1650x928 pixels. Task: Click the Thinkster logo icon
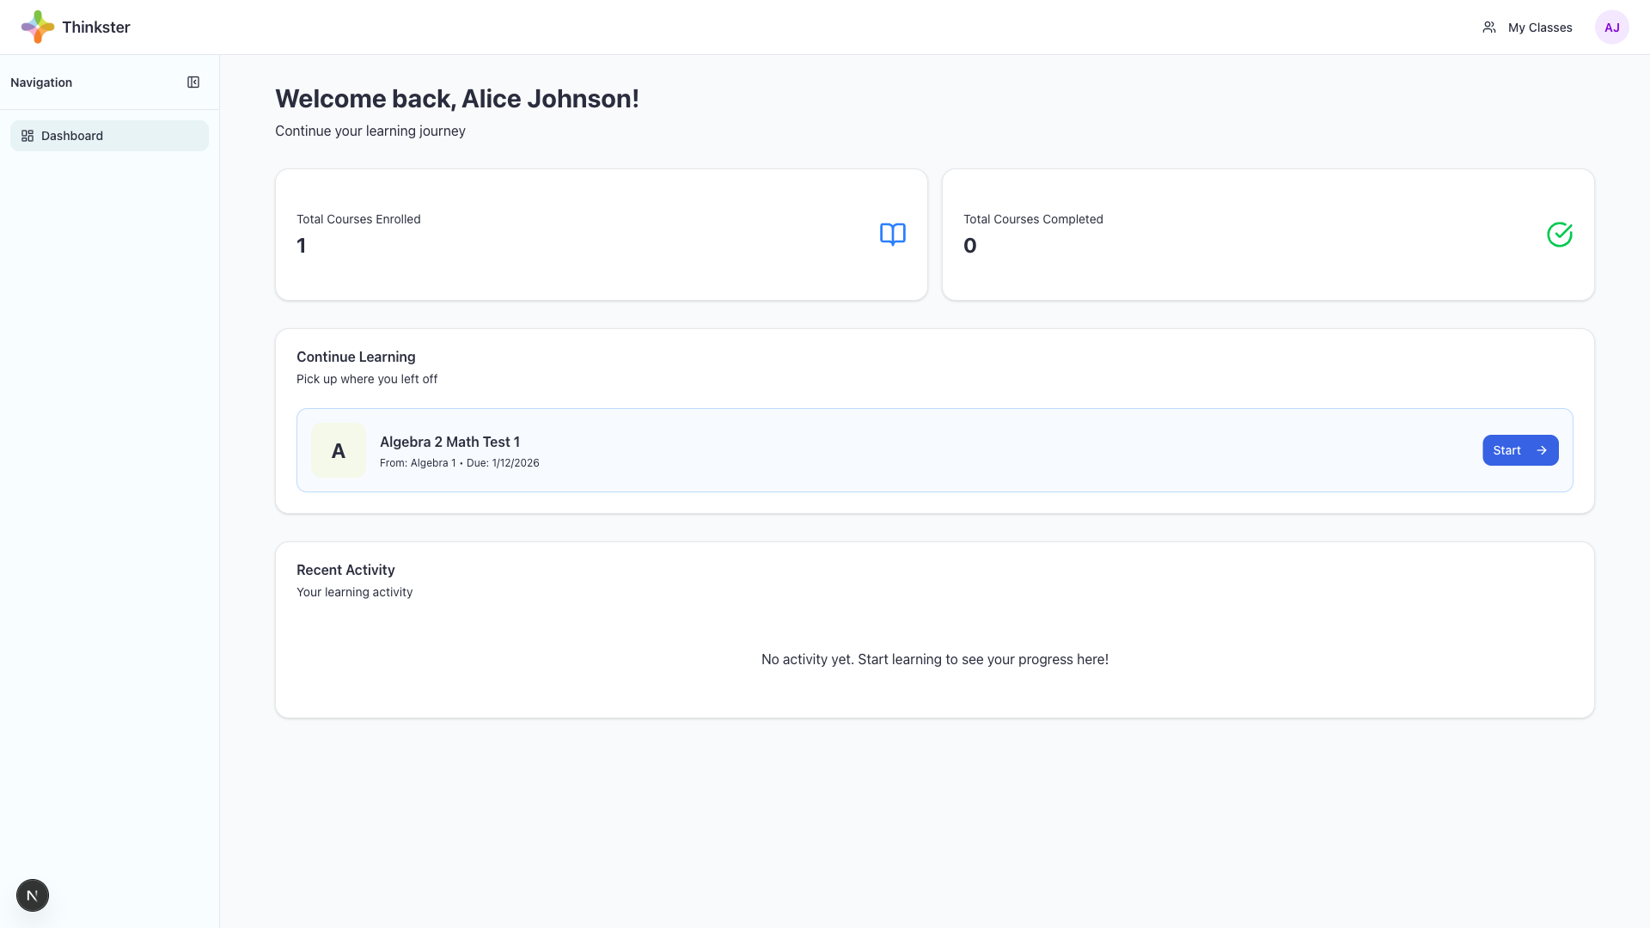tap(36, 27)
